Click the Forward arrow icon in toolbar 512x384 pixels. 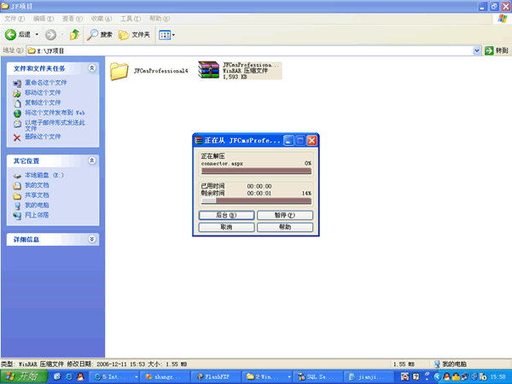[x=50, y=35]
